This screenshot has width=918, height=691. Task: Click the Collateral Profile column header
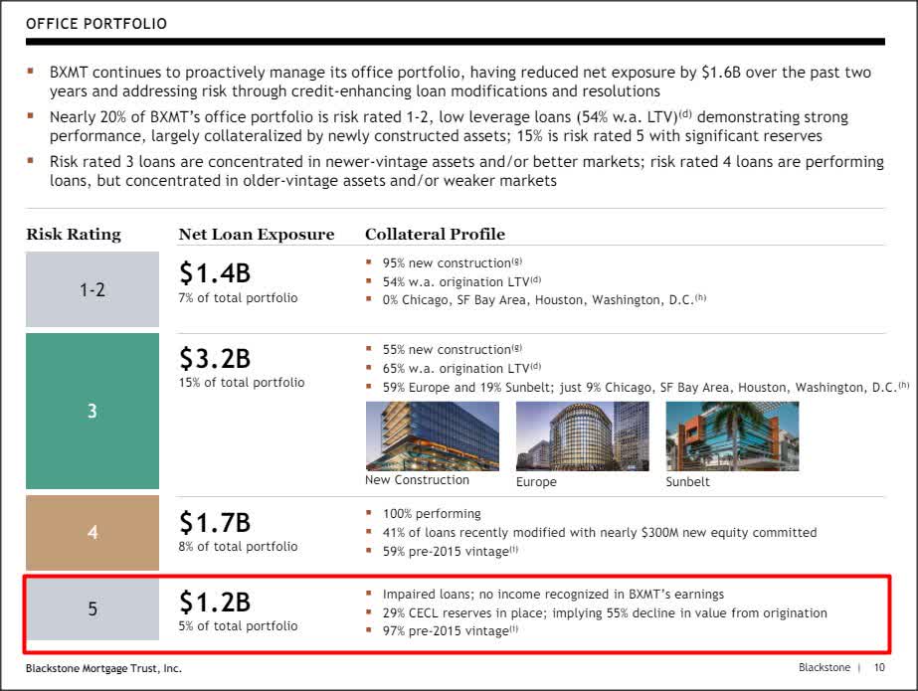click(x=435, y=235)
